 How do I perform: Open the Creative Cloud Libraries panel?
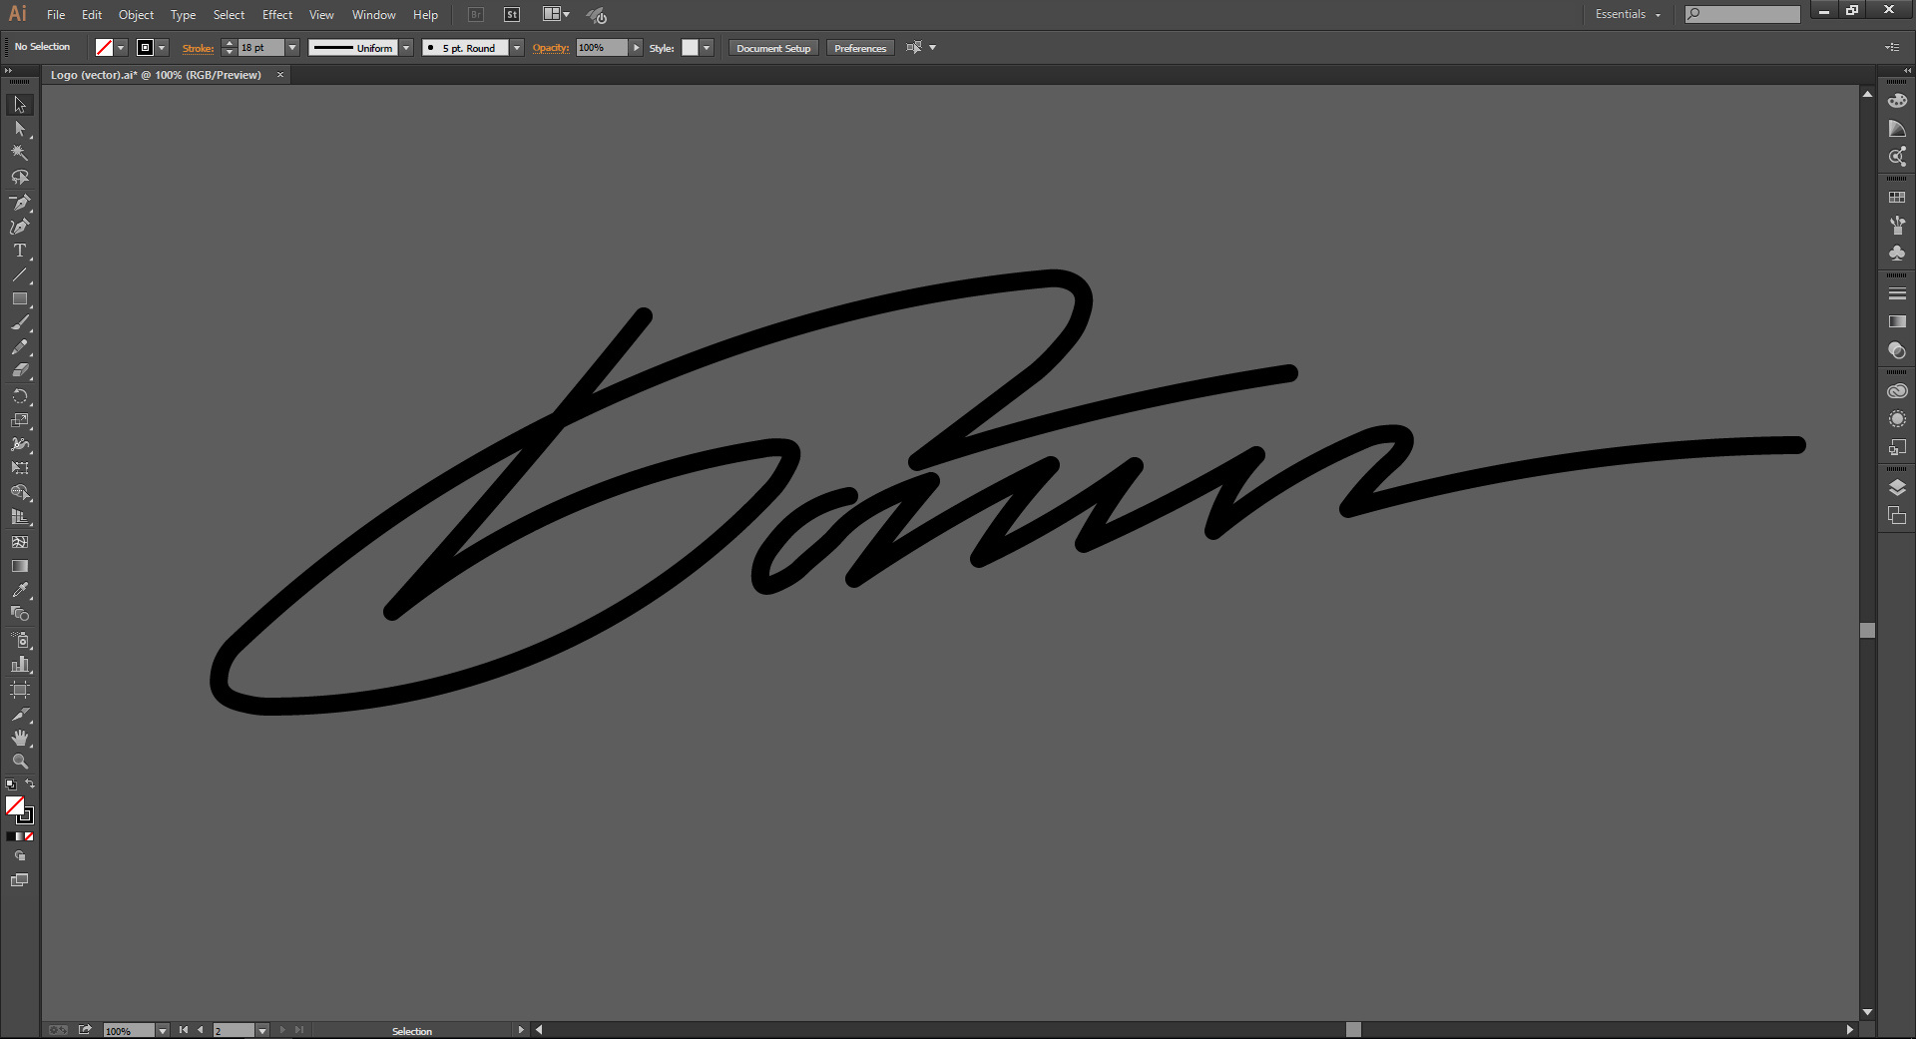1897,391
